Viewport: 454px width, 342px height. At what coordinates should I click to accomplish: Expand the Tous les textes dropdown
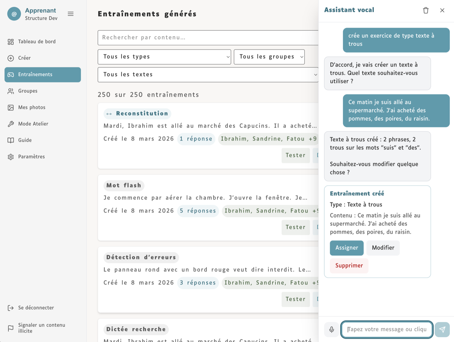point(208,75)
